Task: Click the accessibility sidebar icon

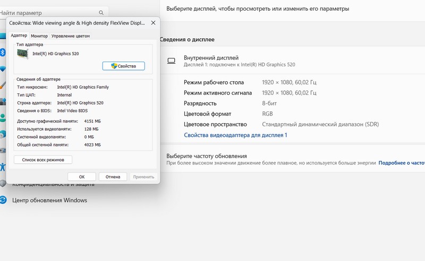Action: (x=3, y=166)
